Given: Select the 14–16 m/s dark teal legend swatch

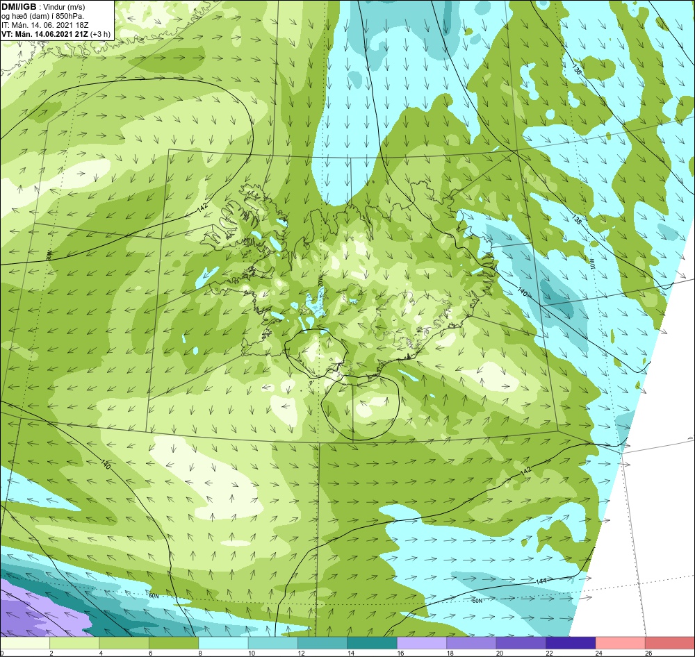Looking at the screenshot, I should tap(373, 642).
